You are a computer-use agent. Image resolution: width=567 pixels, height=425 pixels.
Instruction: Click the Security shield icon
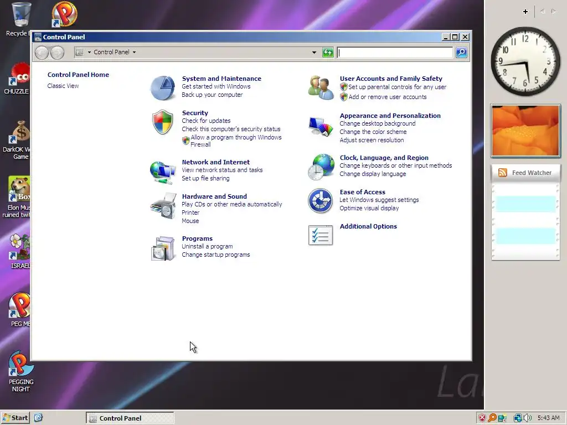(162, 122)
